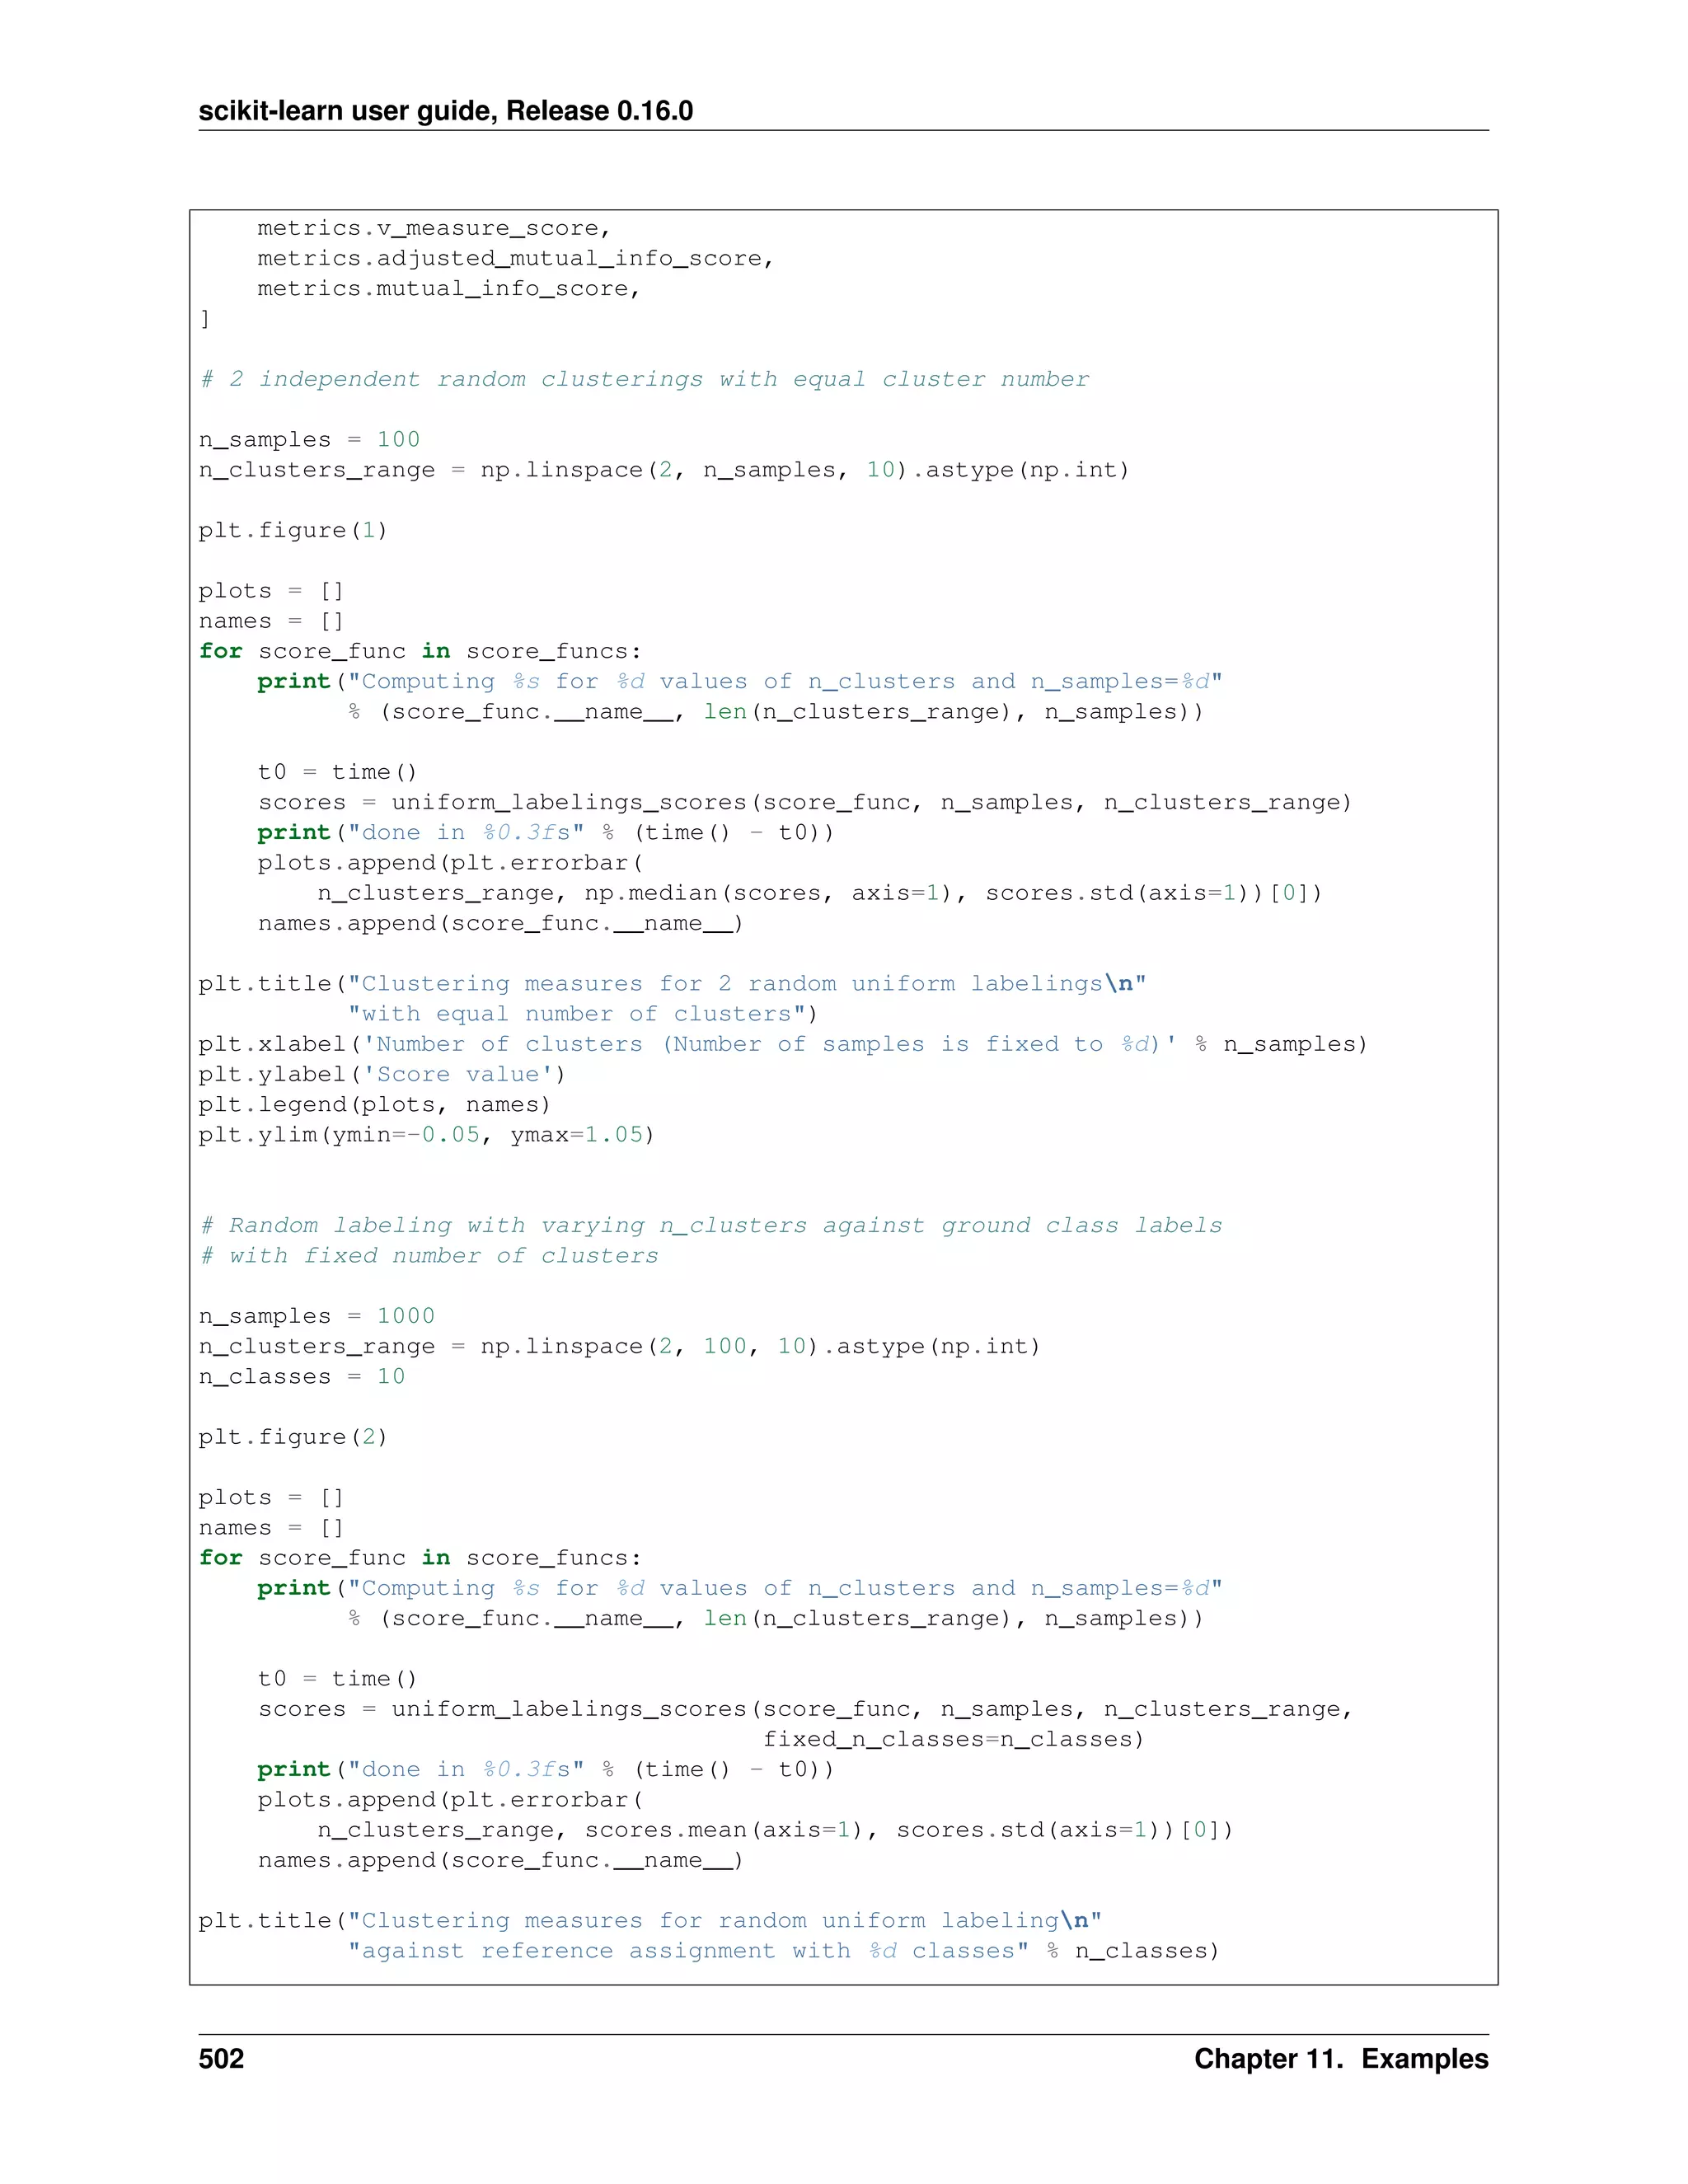Viewport: 1688px width, 2184px height.
Task: Click the line 'plt.title("Clustering measures for random uniform labeling'
Action: point(650,1921)
